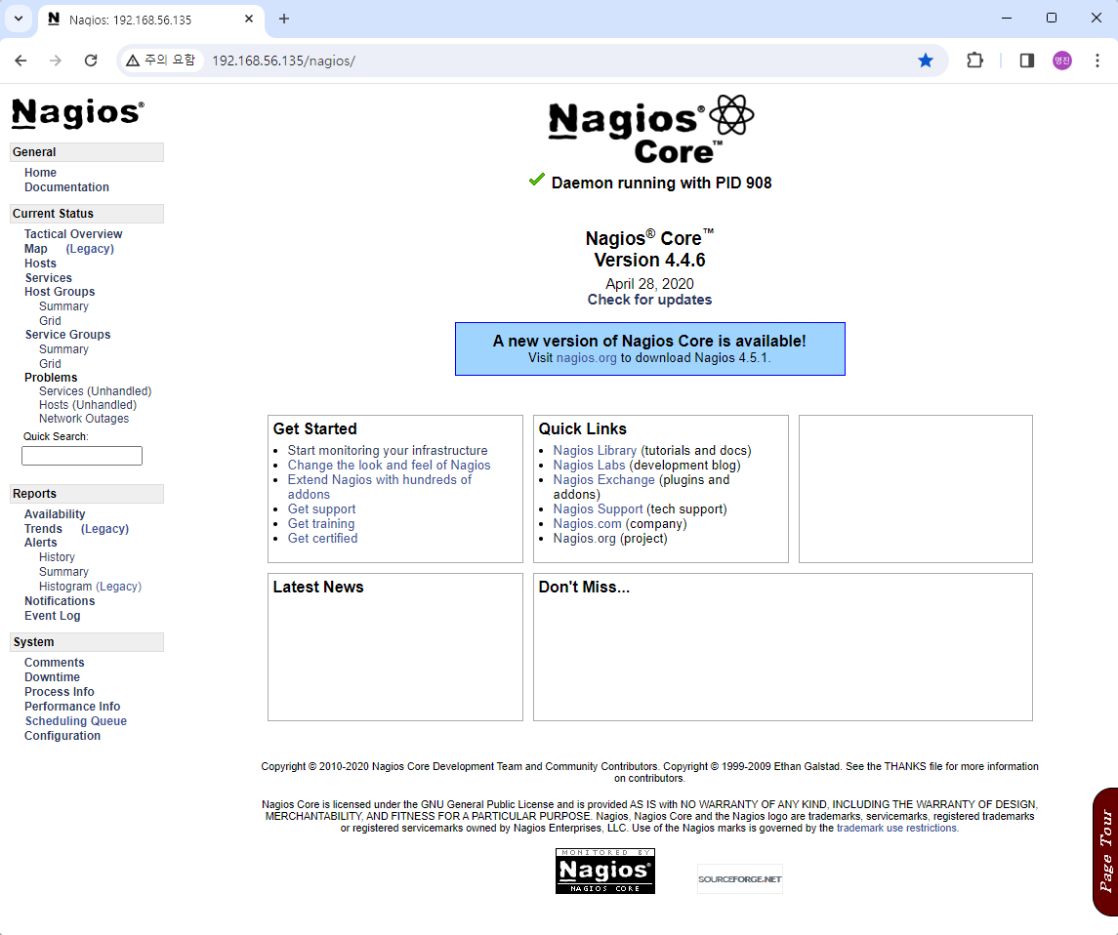Click the browser back arrow
Image resolution: width=1118 pixels, height=935 pixels.
point(21,61)
